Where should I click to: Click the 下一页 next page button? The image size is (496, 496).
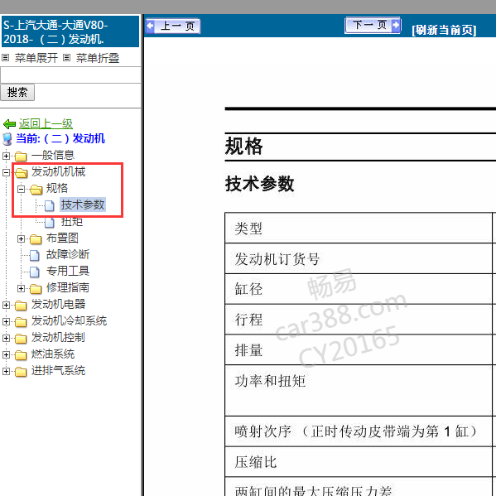point(373,25)
